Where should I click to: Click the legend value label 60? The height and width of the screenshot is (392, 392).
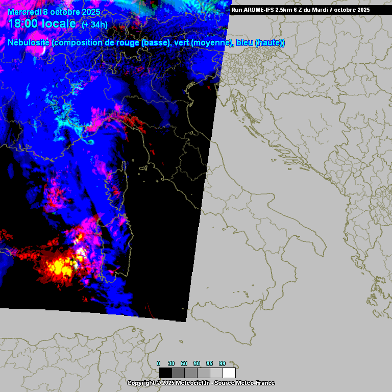point(184,363)
